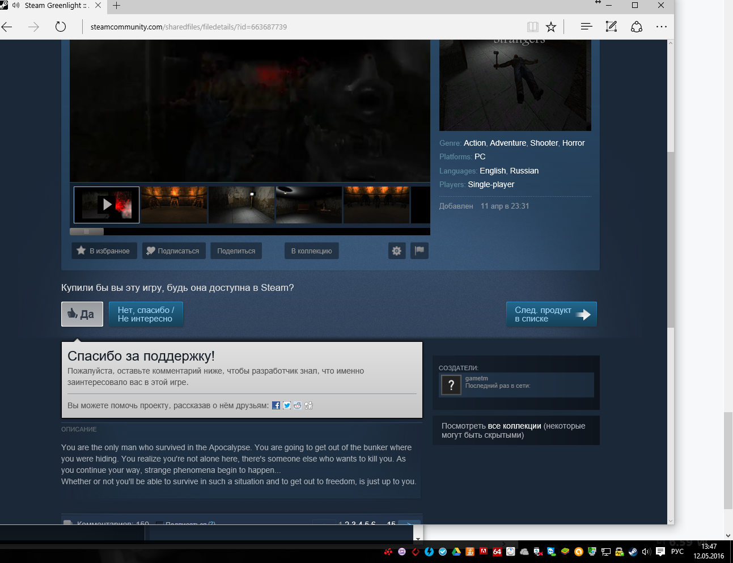Click the ОПИСАНИЕ section label
The image size is (733, 563).
(79, 429)
